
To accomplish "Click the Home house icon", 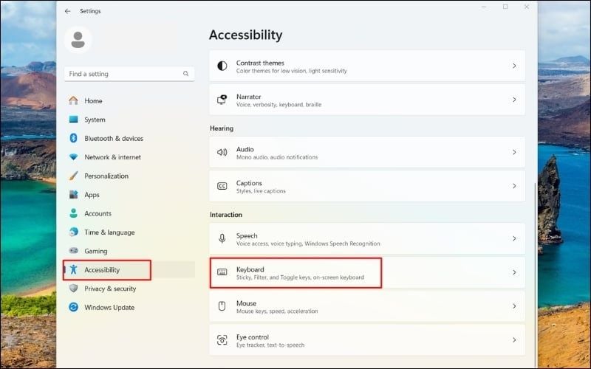I will 73,100.
